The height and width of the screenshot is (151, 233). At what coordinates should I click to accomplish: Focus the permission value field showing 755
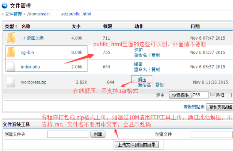[200, 95]
